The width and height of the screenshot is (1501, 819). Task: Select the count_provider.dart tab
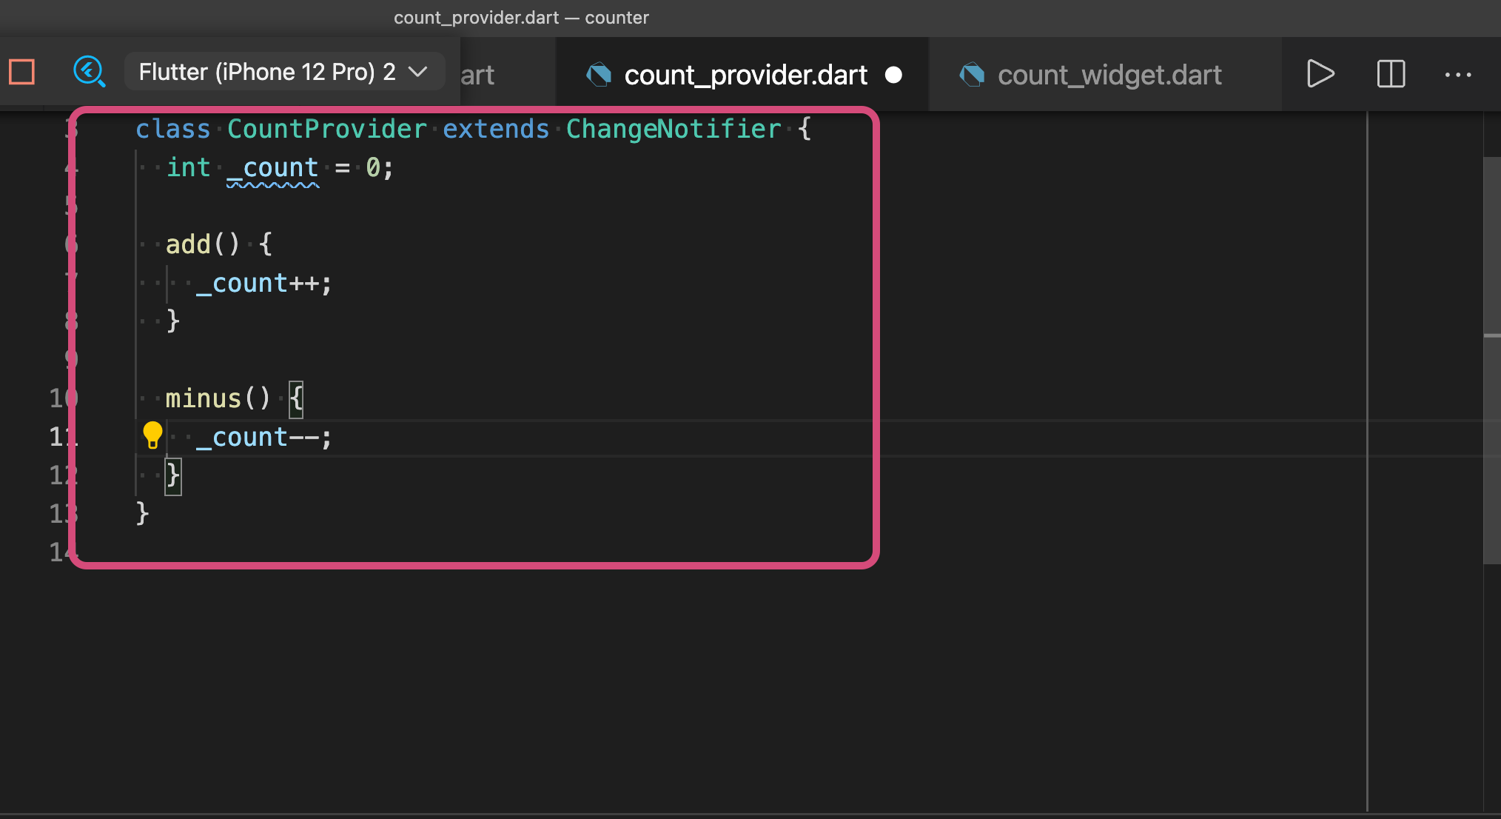click(745, 75)
